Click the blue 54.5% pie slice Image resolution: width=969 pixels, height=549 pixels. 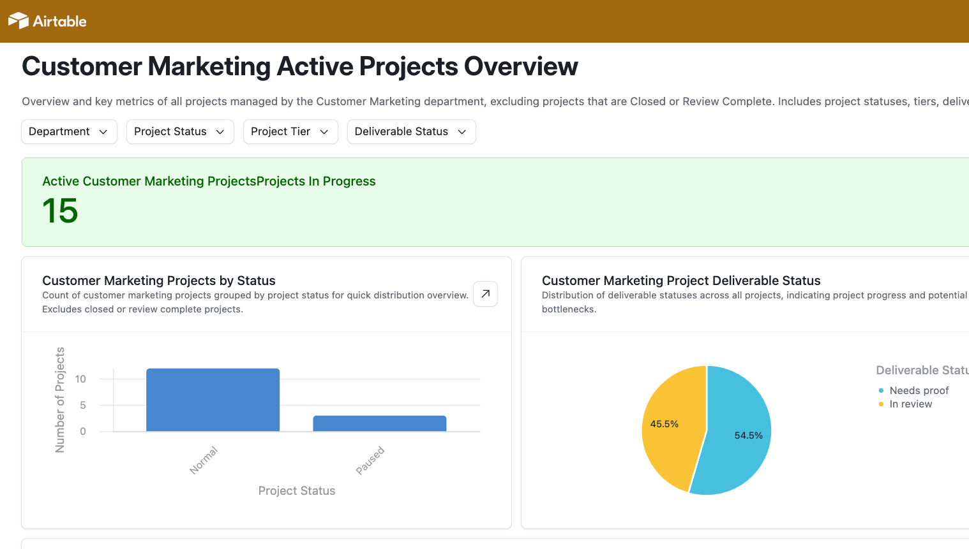[x=740, y=434]
